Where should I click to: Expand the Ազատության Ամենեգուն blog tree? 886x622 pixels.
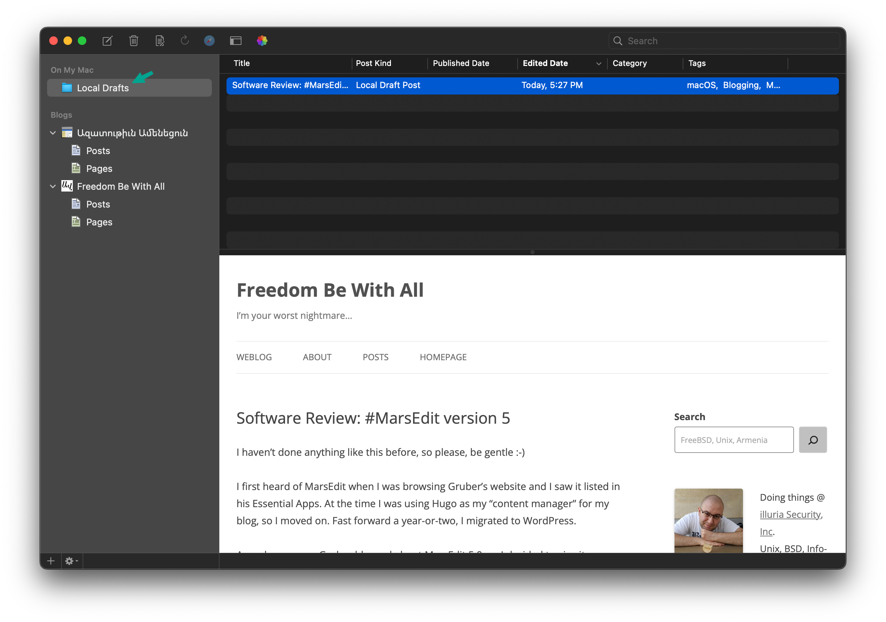pyautogui.click(x=52, y=133)
